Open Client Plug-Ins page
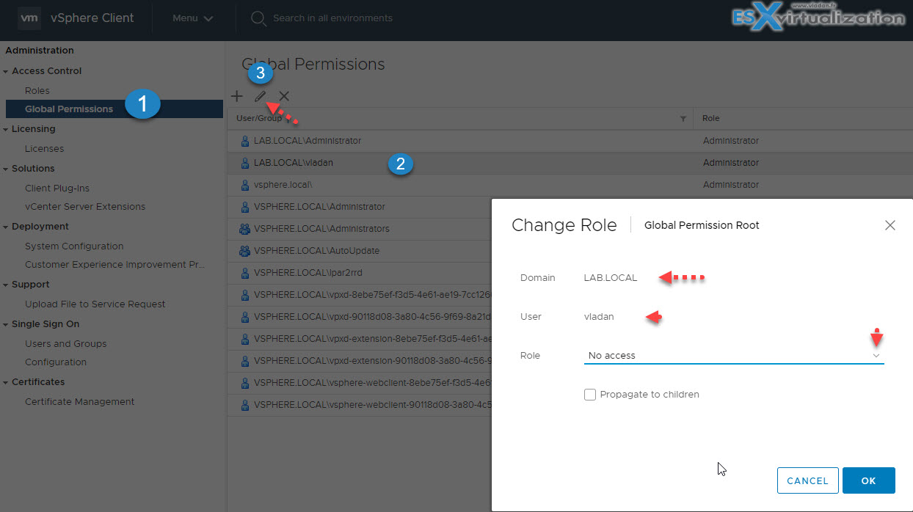 pos(57,188)
